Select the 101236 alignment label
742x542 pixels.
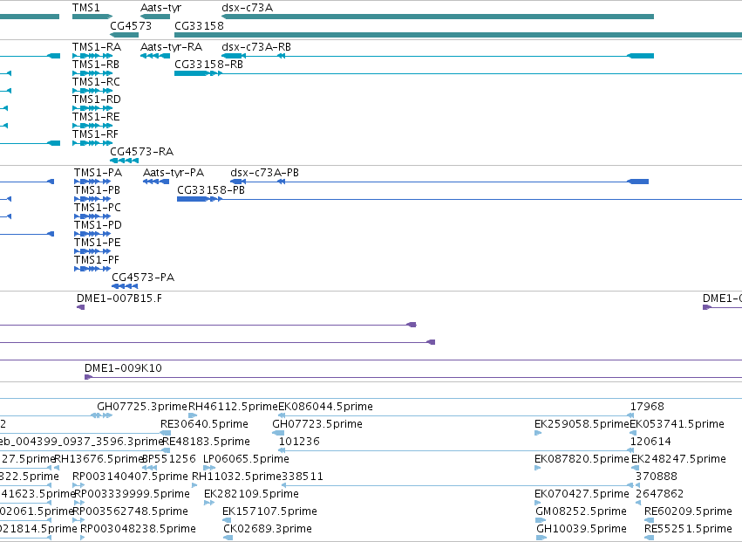299,442
